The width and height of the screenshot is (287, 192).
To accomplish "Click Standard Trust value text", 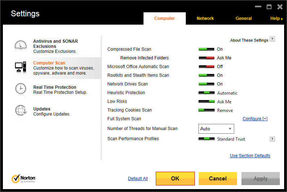I will [x=231, y=139].
